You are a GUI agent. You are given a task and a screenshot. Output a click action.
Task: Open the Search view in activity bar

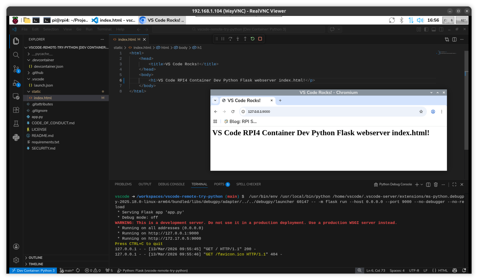pyautogui.click(x=16, y=55)
